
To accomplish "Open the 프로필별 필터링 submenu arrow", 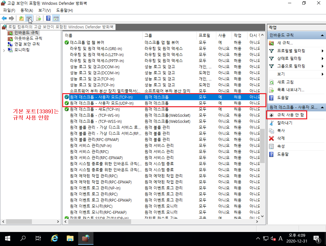I will [x=322, y=51].
